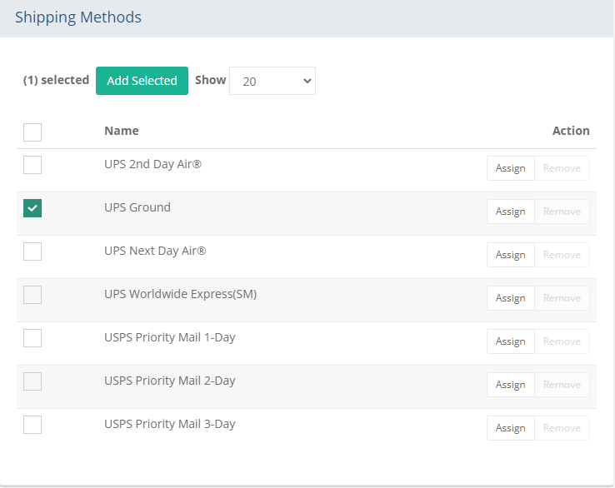Click the UPS Worldwide Express(SM) name text
This screenshot has height=488, width=615.
[x=181, y=294]
